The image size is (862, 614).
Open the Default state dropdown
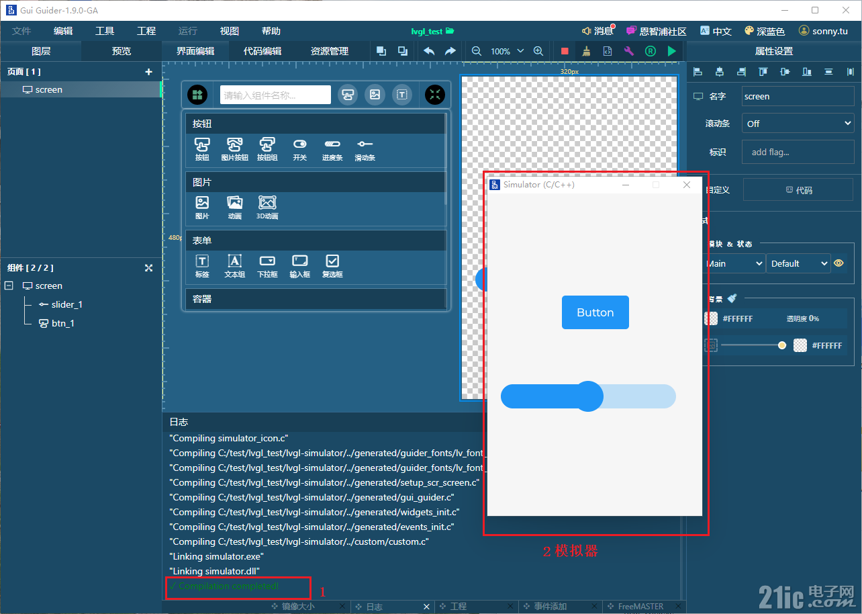tap(798, 263)
